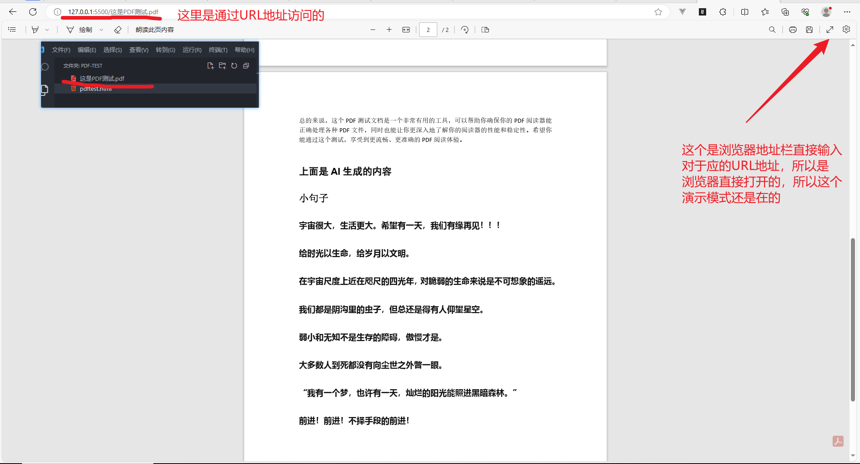The width and height of the screenshot is (860, 464).
Task: Click the scrollbar down arrow
Action: click(853, 456)
